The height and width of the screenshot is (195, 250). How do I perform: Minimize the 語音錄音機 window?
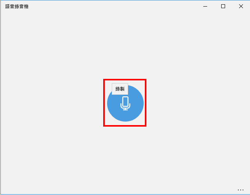pos(205,6)
